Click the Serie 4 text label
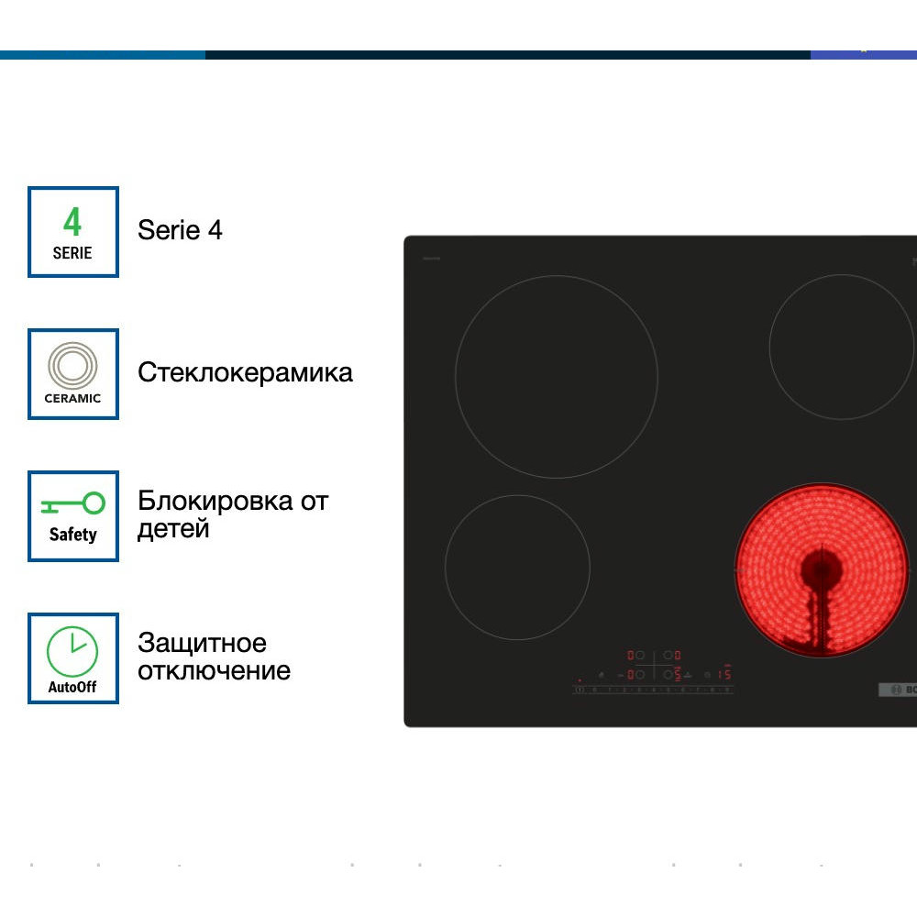This screenshot has width=917, height=917. point(180,229)
